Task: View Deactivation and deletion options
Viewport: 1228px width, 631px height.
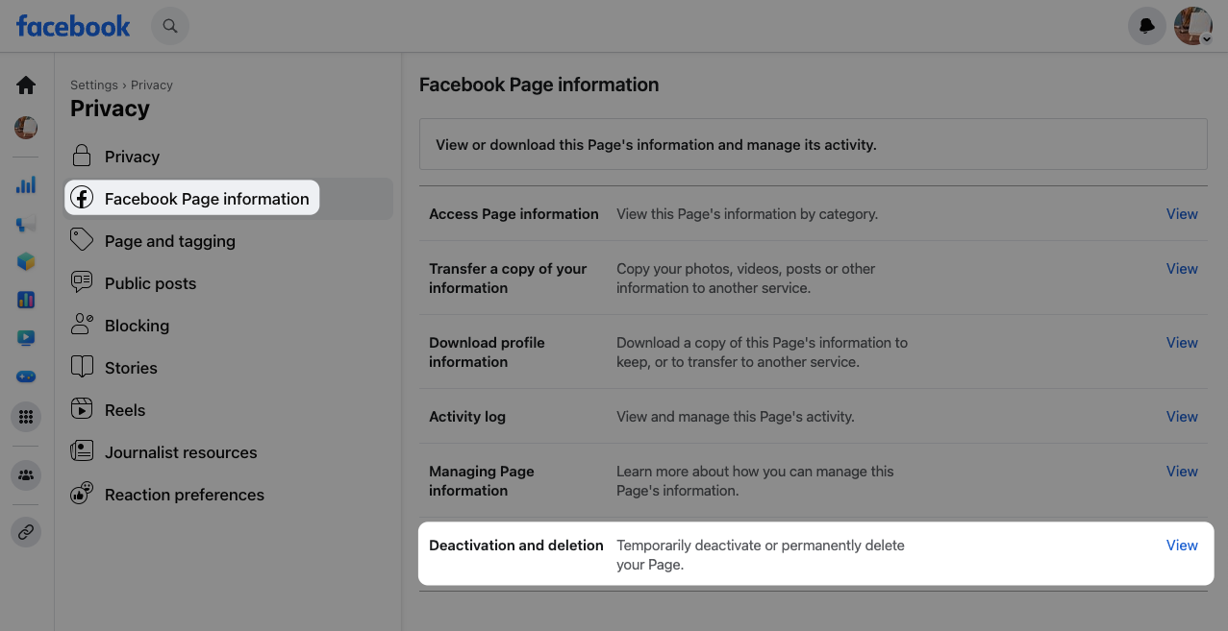Action: (1182, 545)
